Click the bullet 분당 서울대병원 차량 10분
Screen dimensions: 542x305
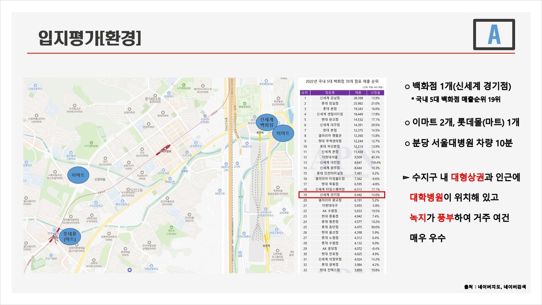[458, 143]
